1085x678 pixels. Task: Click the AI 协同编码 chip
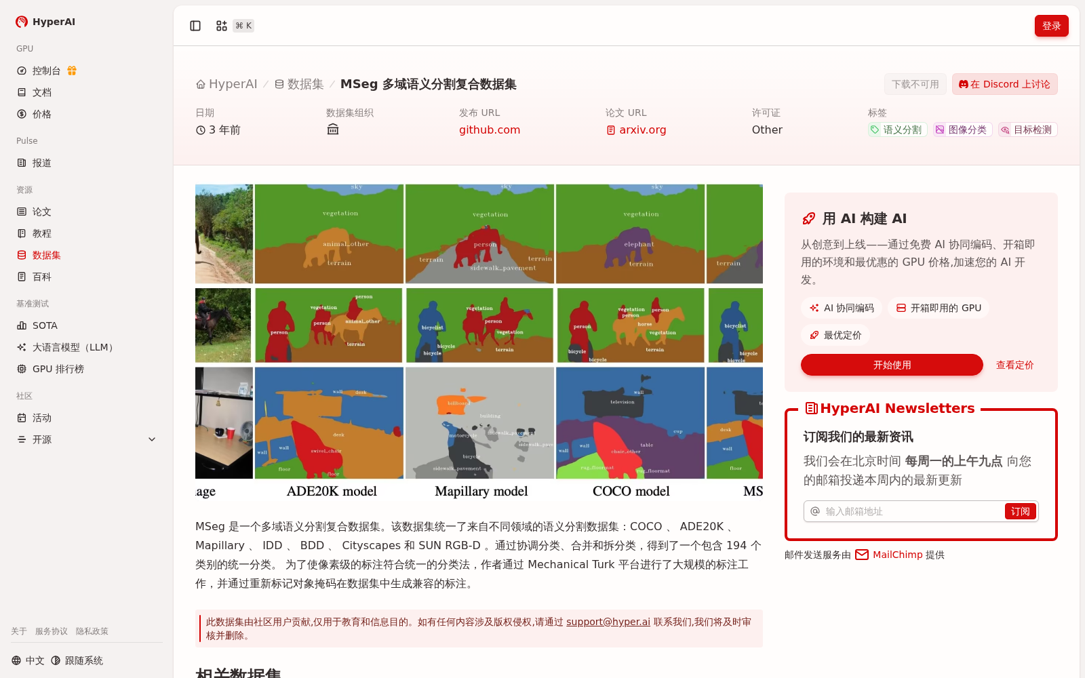[842, 308]
